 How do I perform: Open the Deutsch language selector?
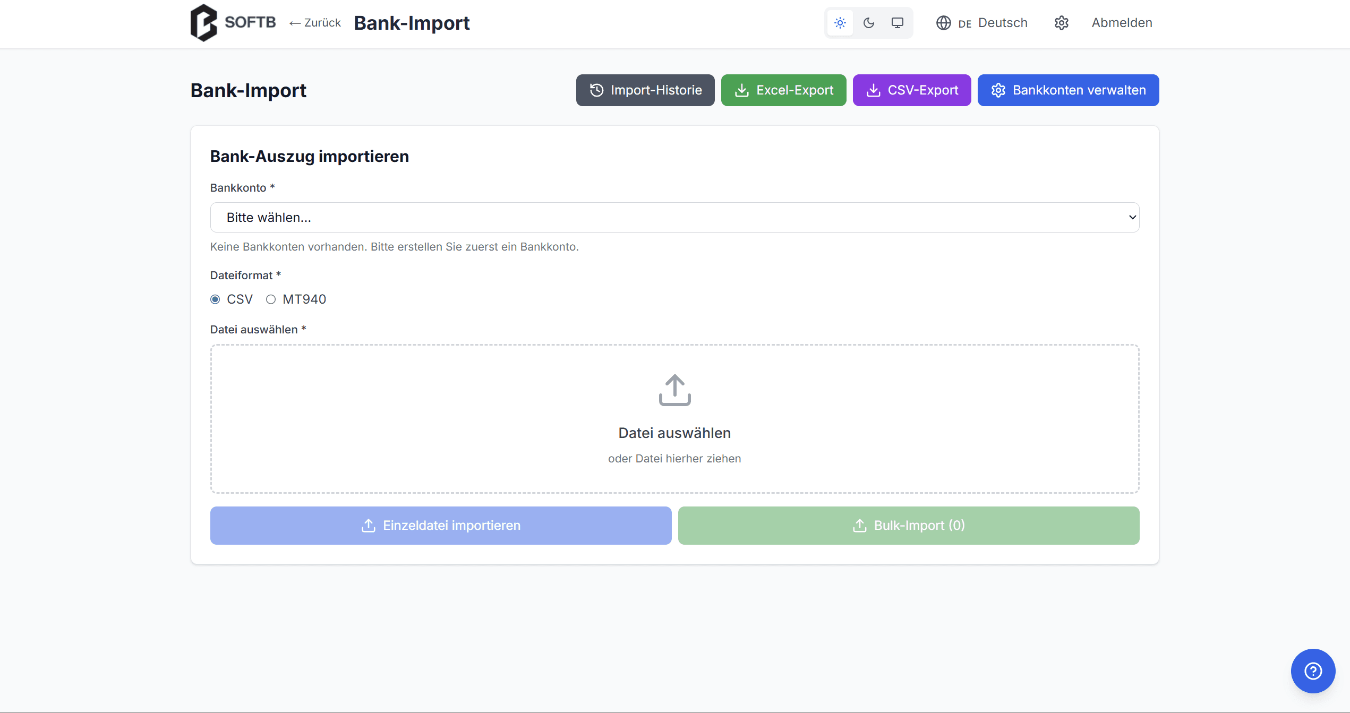(x=1002, y=23)
